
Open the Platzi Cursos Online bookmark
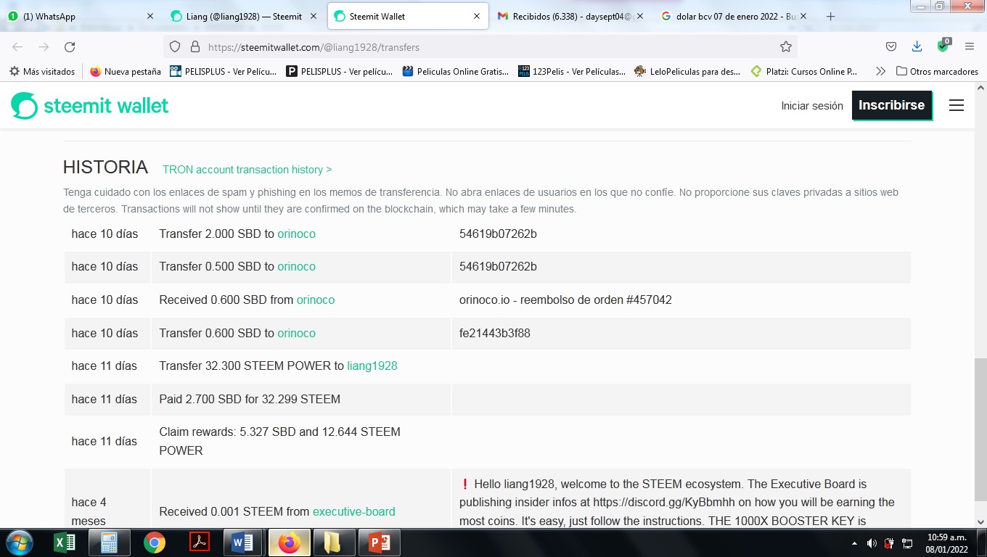click(x=804, y=71)
